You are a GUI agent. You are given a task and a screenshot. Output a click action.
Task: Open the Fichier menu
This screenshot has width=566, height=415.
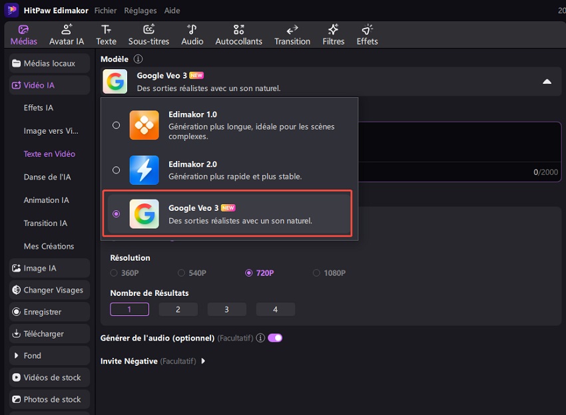pos(105,11)
